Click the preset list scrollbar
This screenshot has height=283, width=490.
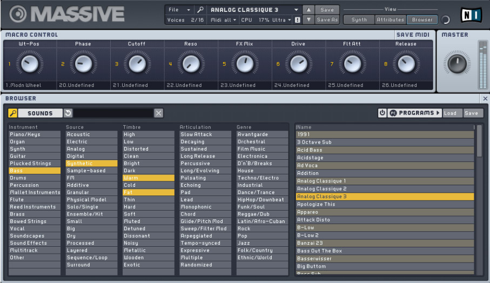[479, 141]
